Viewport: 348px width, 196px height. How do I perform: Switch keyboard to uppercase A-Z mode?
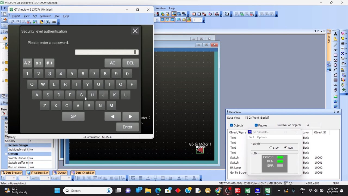pos(27,63)
